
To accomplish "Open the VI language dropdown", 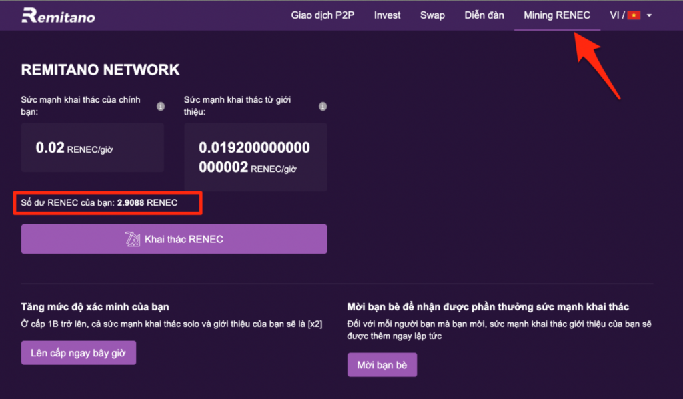I will point(631,15).
